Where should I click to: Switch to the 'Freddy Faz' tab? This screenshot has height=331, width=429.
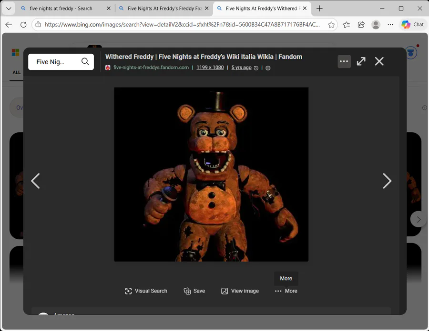point(164,9)
